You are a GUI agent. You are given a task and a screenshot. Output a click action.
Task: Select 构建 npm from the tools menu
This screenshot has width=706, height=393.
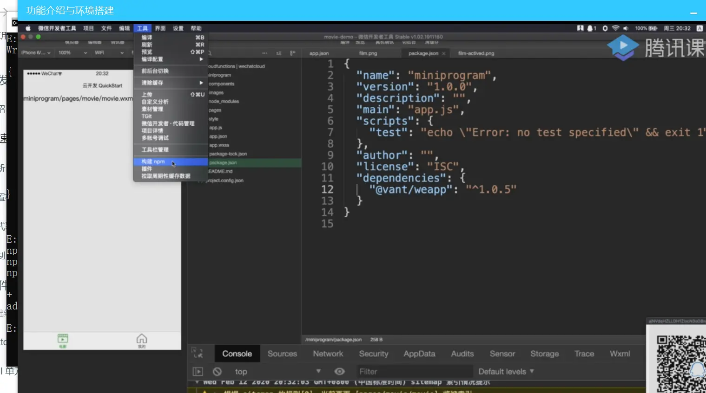tap(171, 161)
